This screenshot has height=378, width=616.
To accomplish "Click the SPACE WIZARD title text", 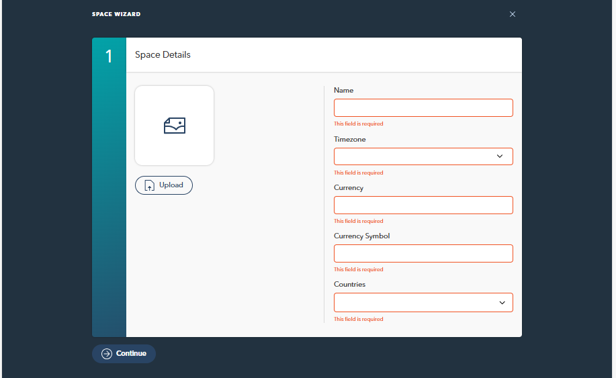I will tap(116, 14).
